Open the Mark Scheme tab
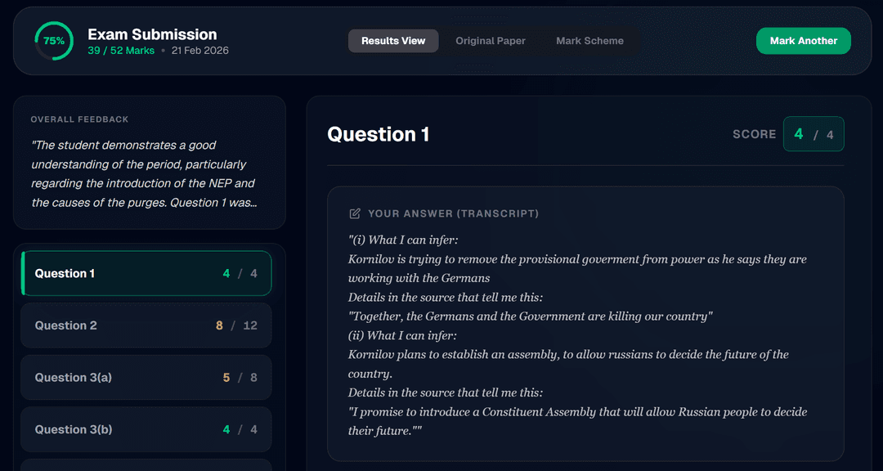 pos(589,41)
